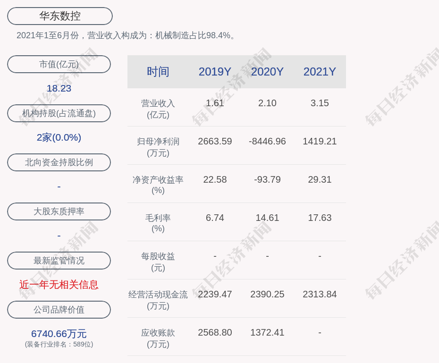Click the 机构持股(占流通盘) pill
The image size is (439, 363).
59,113
